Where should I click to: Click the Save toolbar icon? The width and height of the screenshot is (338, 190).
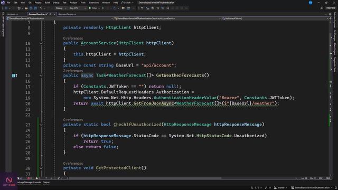[x=31, y=8]
